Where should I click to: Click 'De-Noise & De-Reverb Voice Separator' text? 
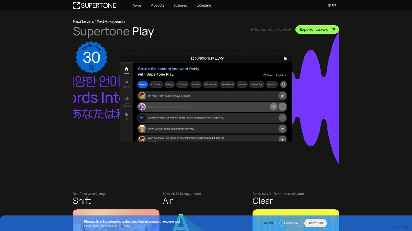[279, 194]
